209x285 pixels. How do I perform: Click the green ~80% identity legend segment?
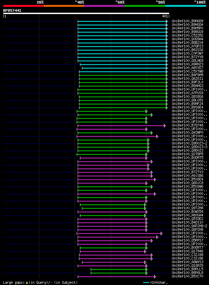tap(145, 6)
